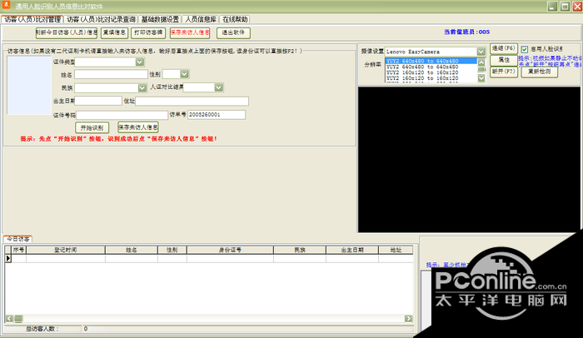The width and height of the screenshot is (583, 338).
Task: Click the resolution list scrollbar thumb
Action: coord(481,70)
